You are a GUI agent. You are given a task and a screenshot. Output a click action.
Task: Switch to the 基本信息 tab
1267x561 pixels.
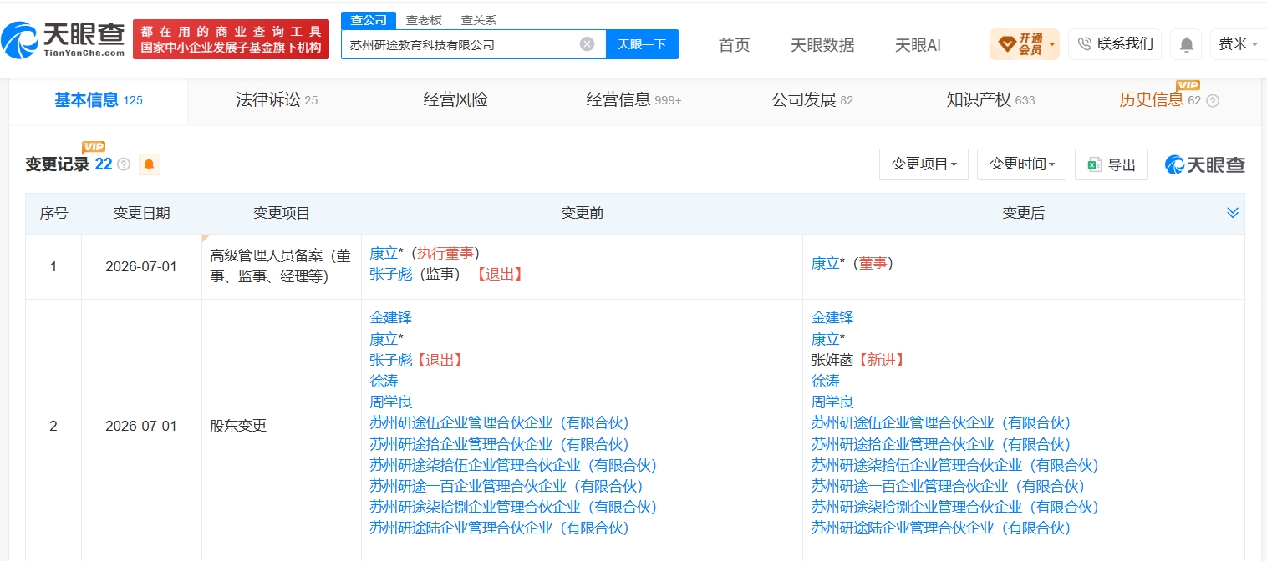pyautogui.click(x=98, y=100)
